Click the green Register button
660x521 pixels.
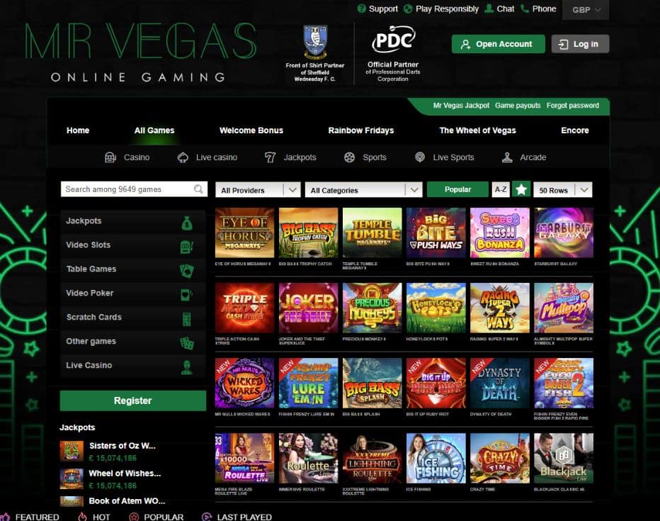[133, 400]
